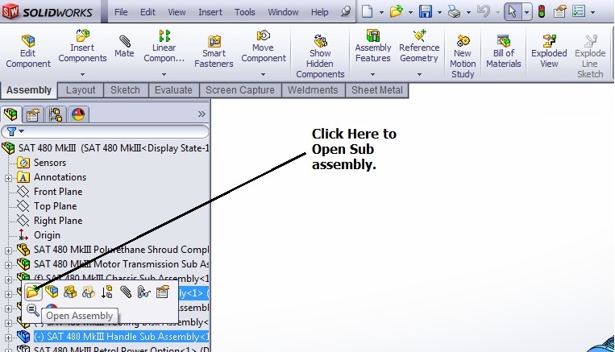The image size is (615, 352).
Task: Open Assembly Features dropdown arrow
Action: click(373, 74)
